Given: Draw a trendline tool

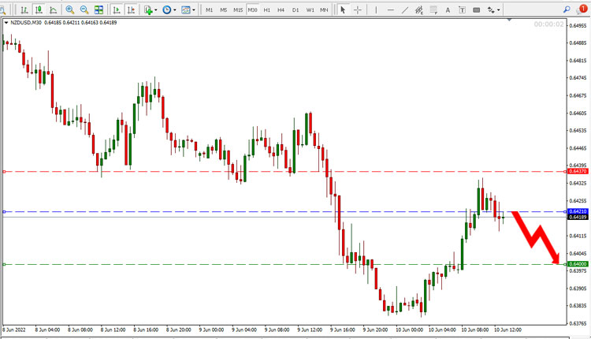Looking at the screenshot, I should [x=405, y=9].
